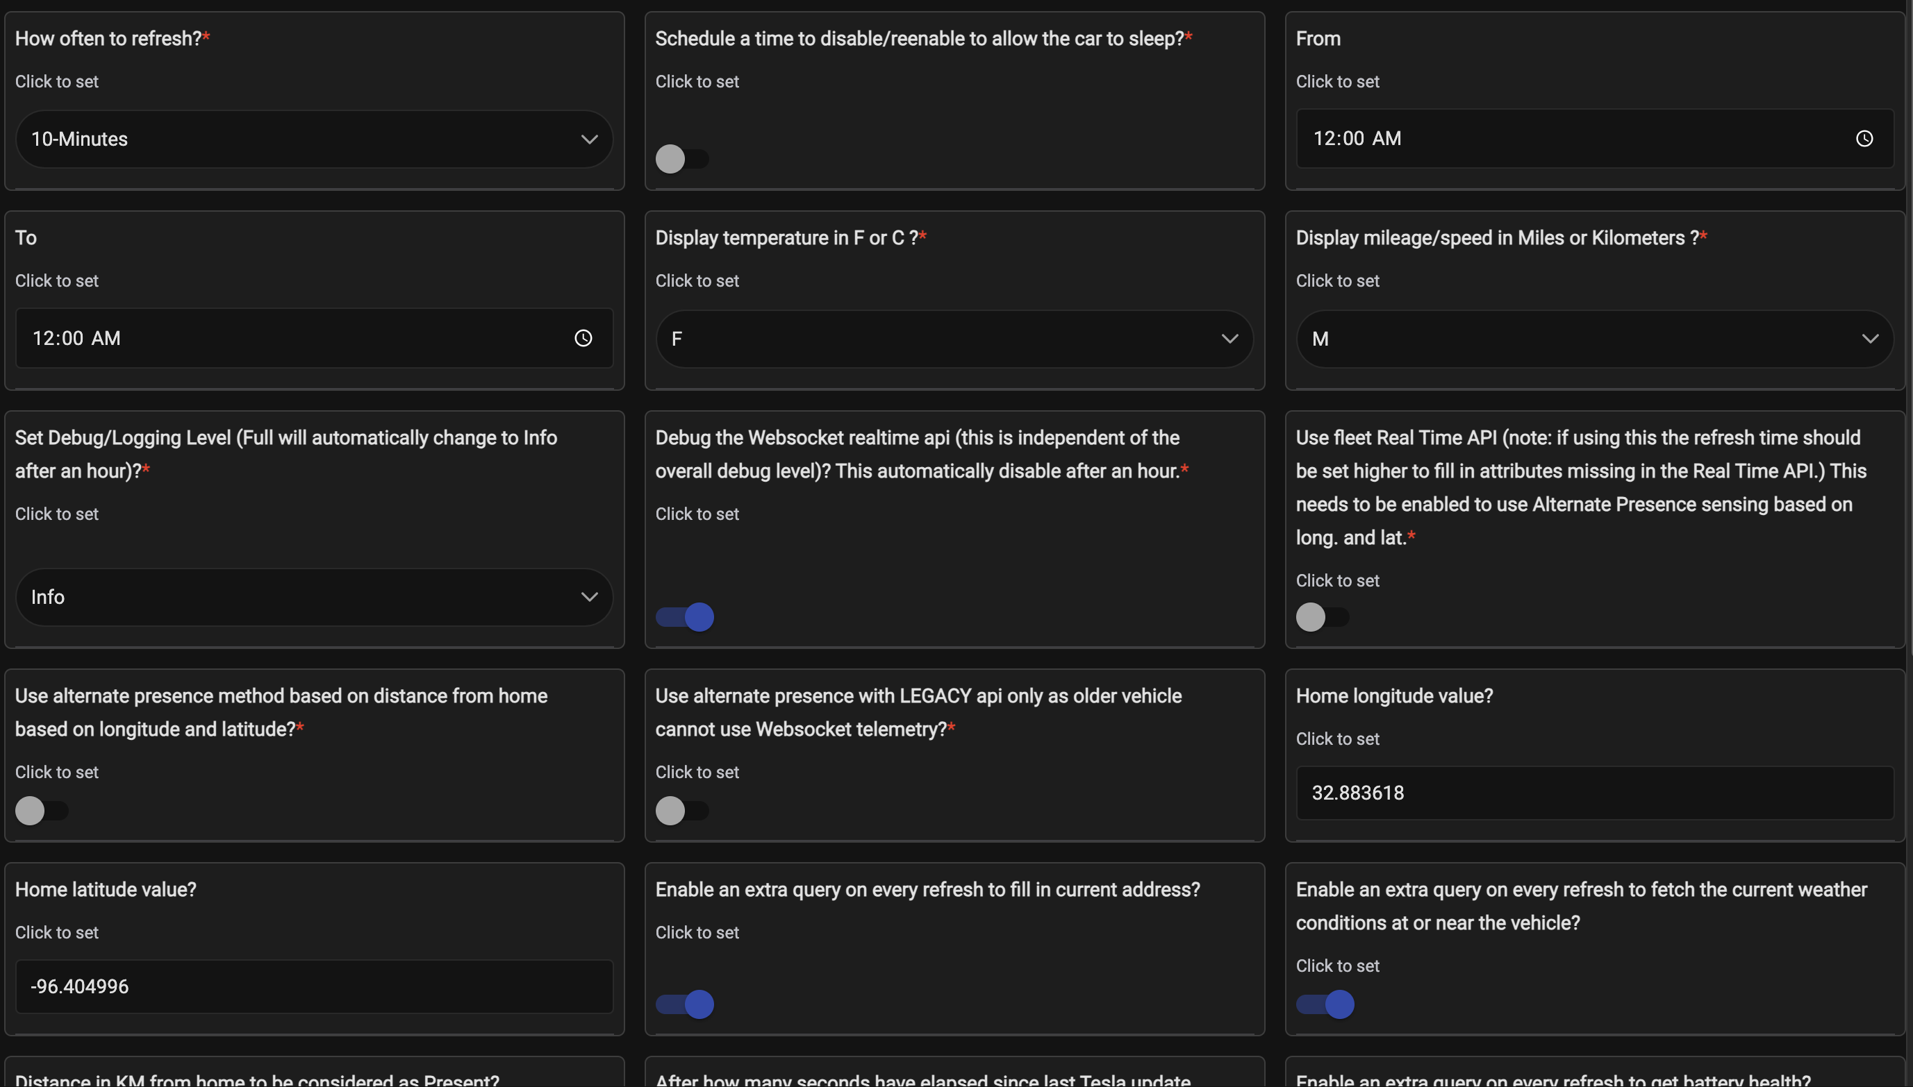Click the Home longitude value input field
Screen dimensions: 1913x1087
click(x=1594, y=793)
